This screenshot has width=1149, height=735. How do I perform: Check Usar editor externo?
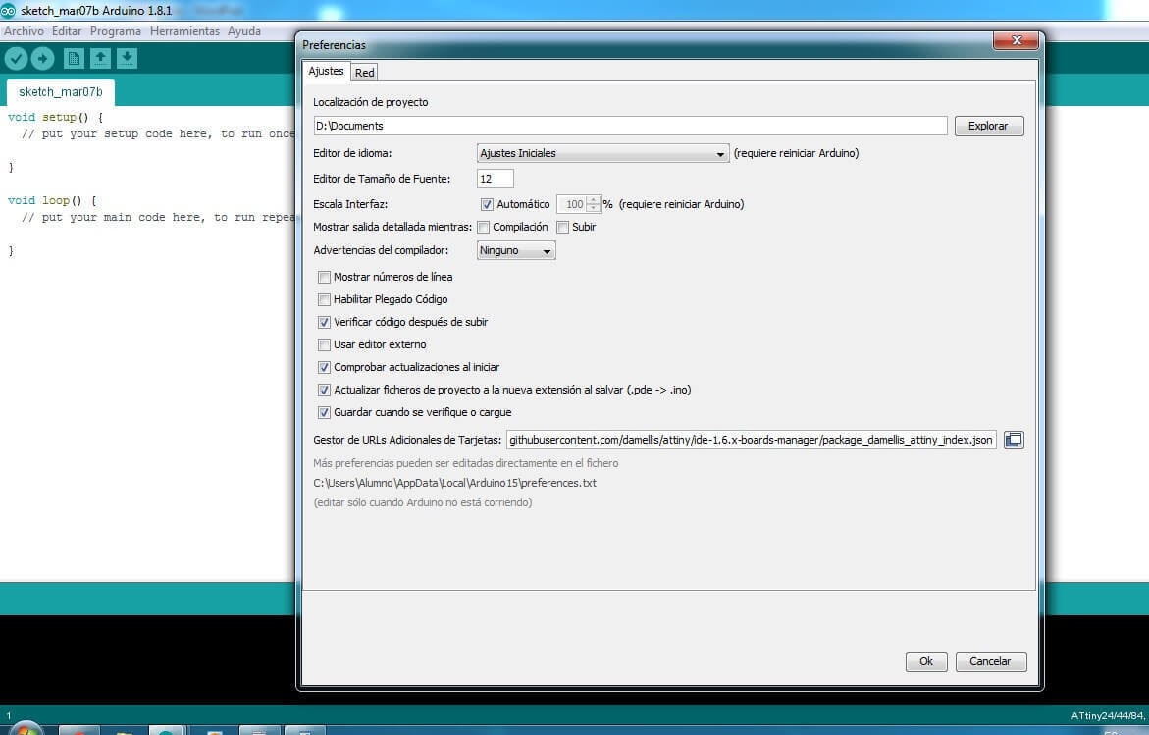[324, 345]
